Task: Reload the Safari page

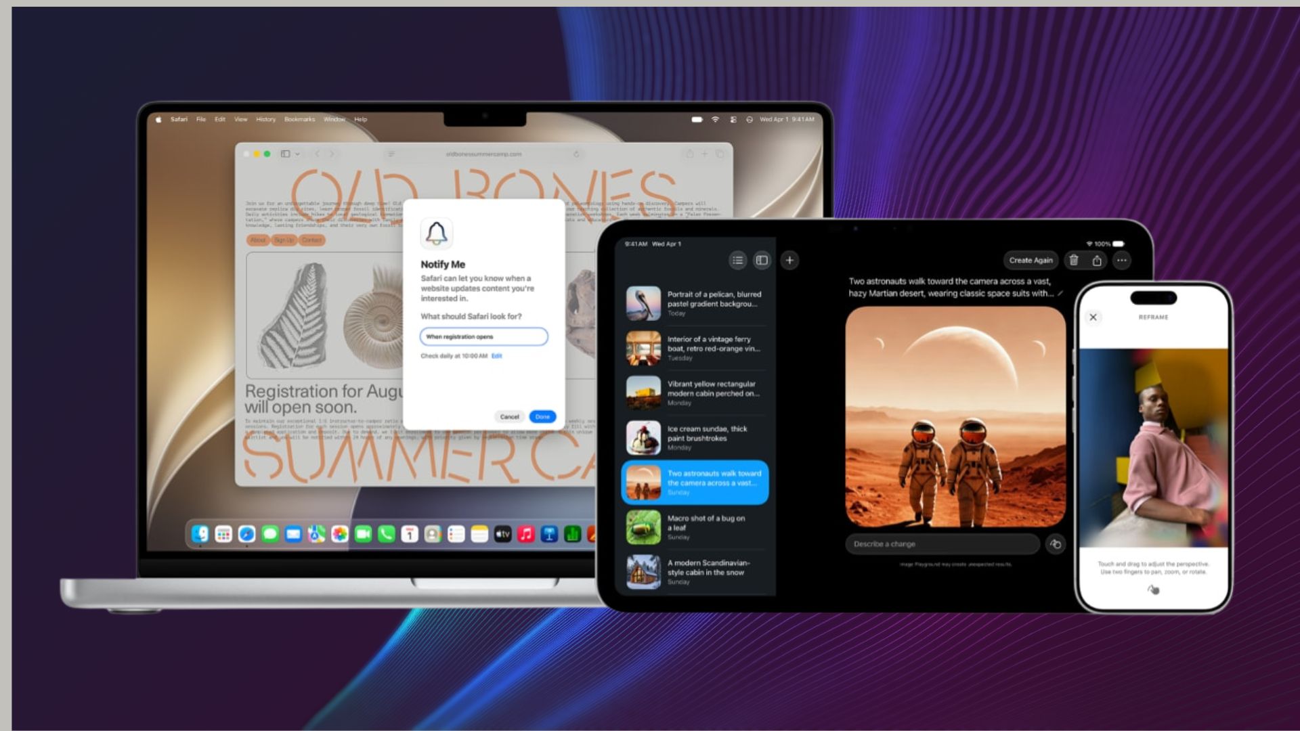Action: pyautogui.click(x=576, y=154)
